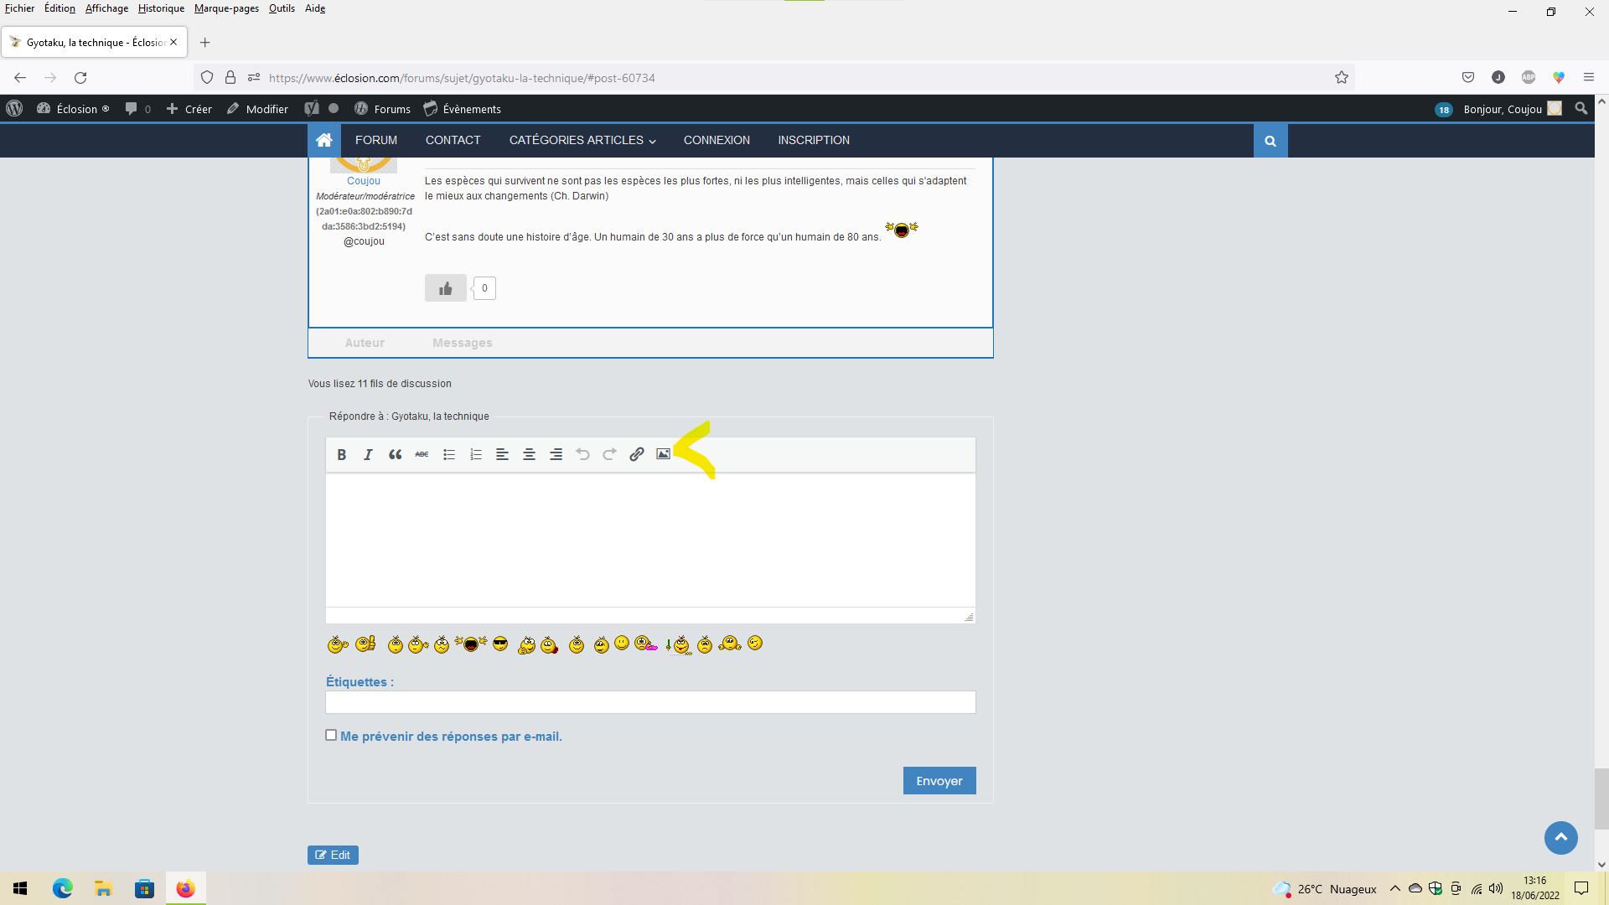Viewport: 1609px width, 905px height.
Task: Click the Unordered List icon
Action: 448,454
